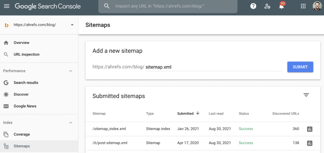Click the sitemap URL input field
Screen dimensions: 324x153
pos(214,67)
